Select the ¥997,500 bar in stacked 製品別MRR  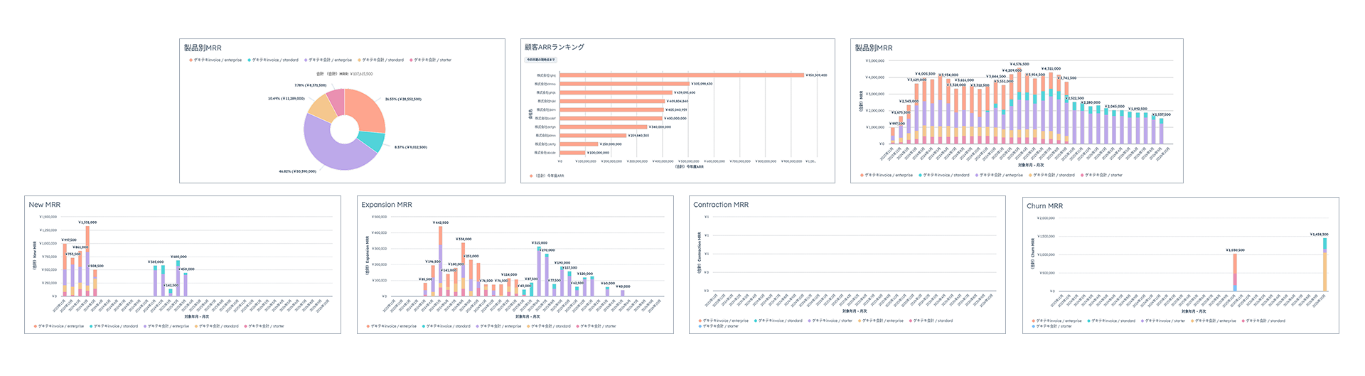pos(893,136)
